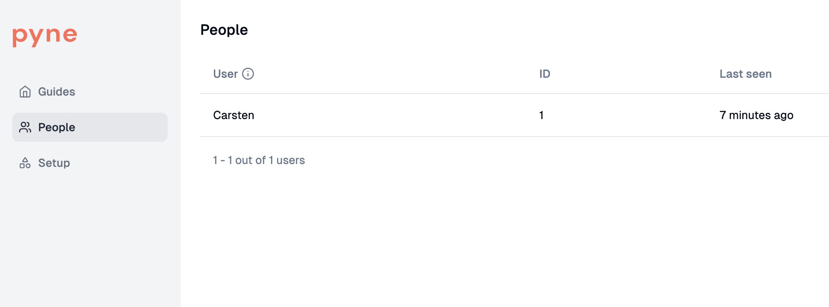
Task: Click the 7 minutes ago timestamp
Action: click(756, 115)
